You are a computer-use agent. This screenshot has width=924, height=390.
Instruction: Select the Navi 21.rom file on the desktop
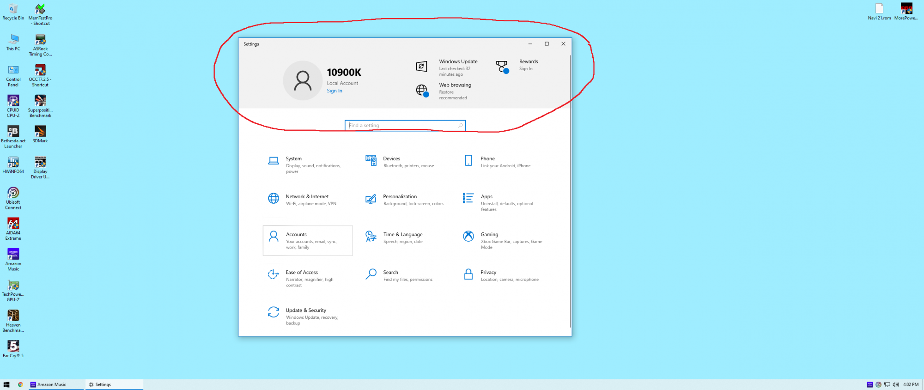tap(879, 12)
